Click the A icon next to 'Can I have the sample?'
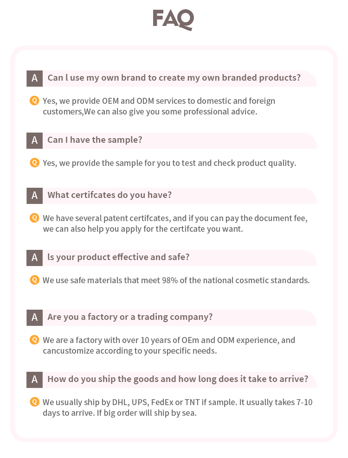 coord(34,140)
